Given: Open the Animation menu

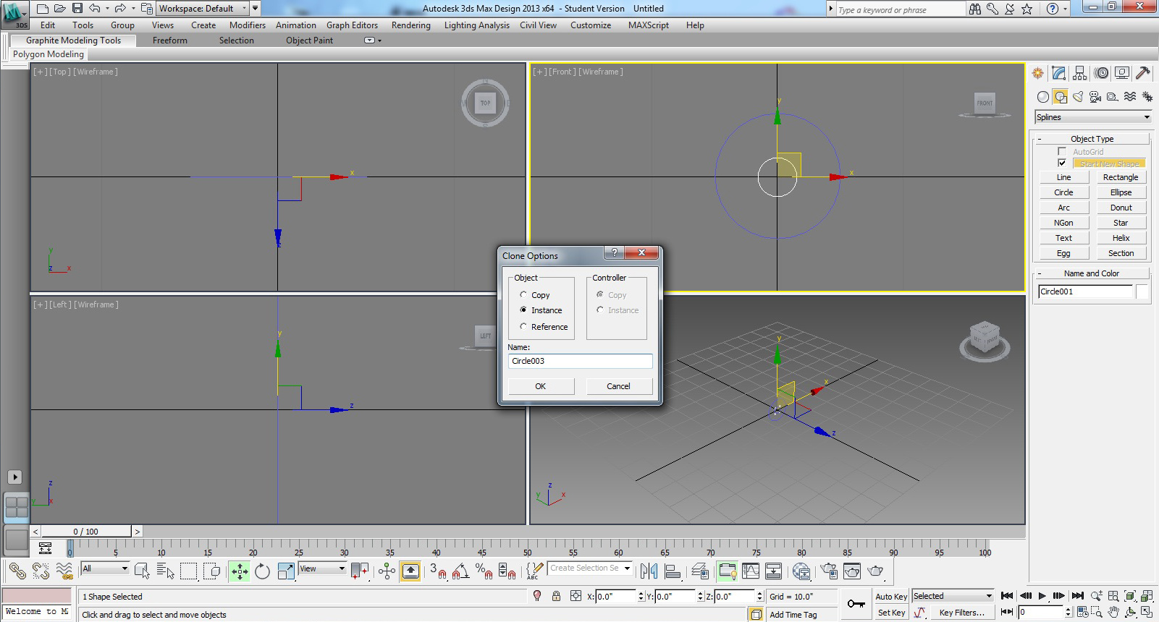Looking at the screenshot, I should (296, 25).
